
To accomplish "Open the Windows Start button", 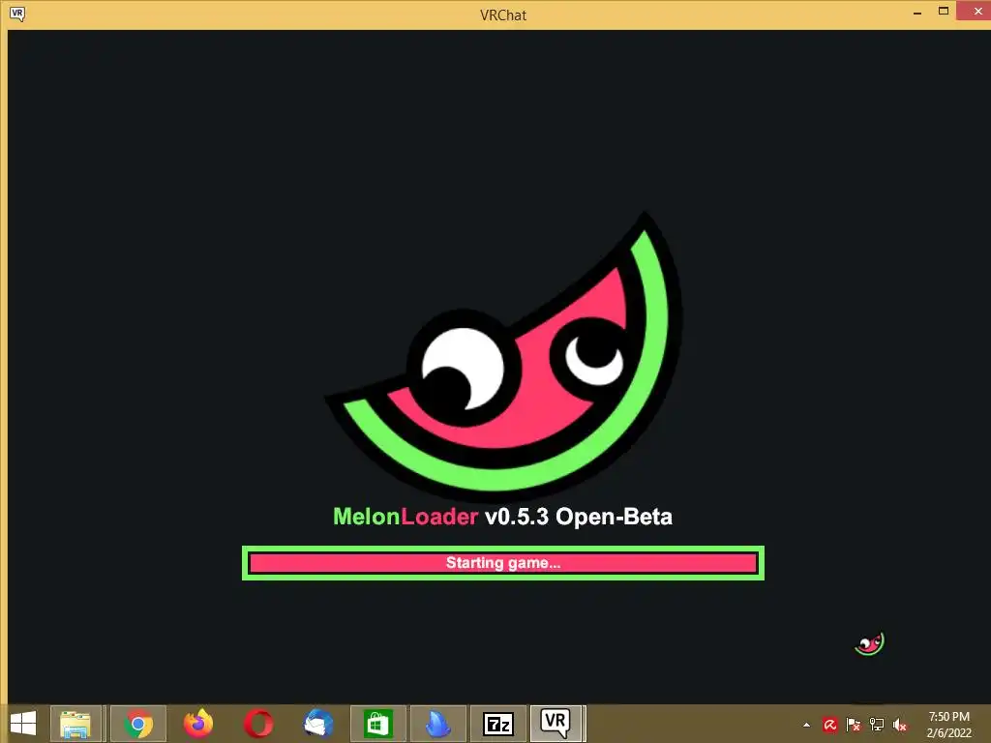I will point(23,724).
